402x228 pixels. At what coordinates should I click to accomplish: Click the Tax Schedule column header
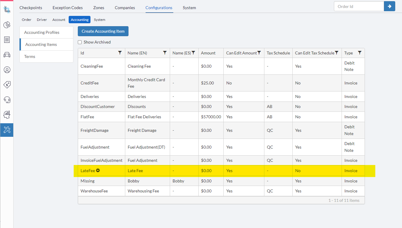click(x=278, y=53)
